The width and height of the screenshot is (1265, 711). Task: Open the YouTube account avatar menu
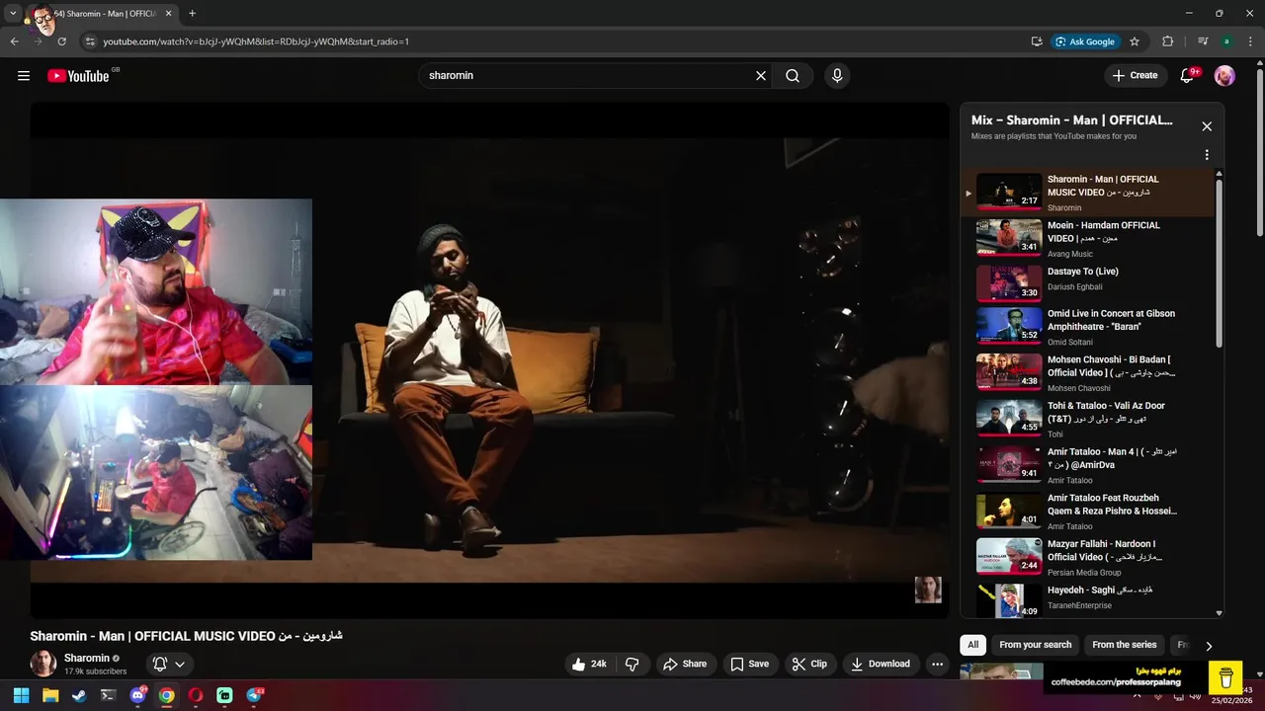[x=1224, y=76]
